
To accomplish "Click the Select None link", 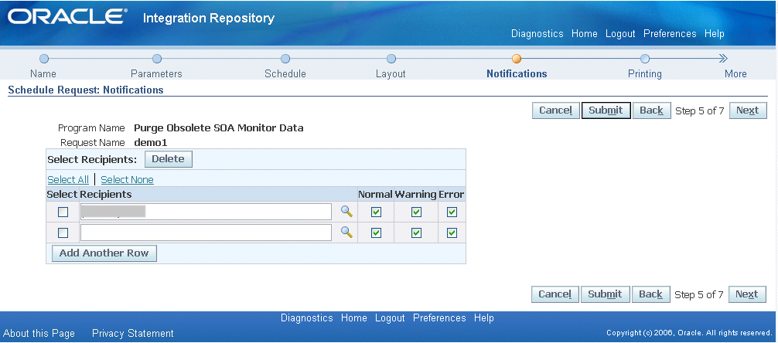I will [x=127, y=179].
